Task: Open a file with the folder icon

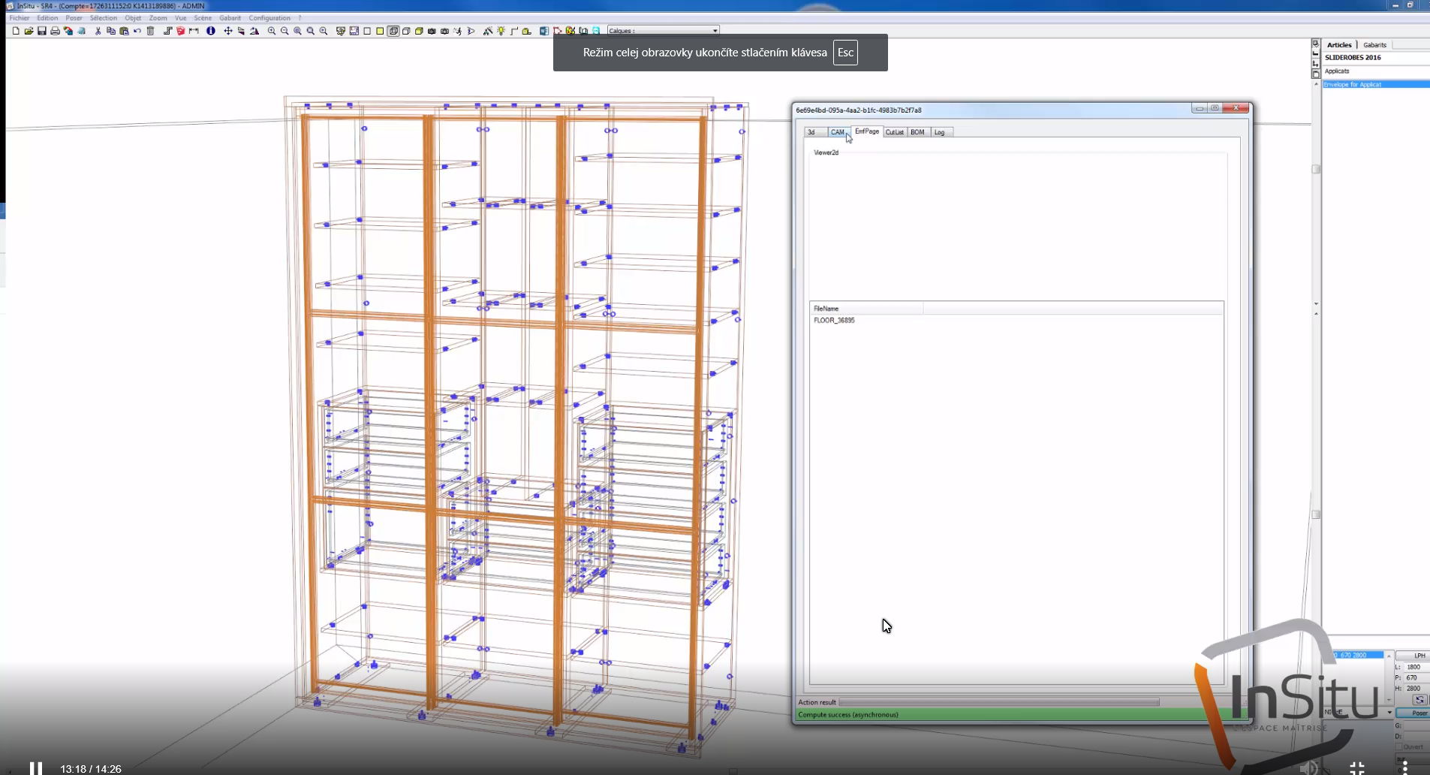Action: [29, 31]
